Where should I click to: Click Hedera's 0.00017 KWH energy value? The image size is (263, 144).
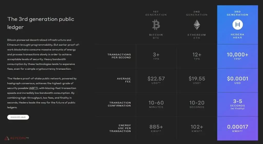(238, 128)
